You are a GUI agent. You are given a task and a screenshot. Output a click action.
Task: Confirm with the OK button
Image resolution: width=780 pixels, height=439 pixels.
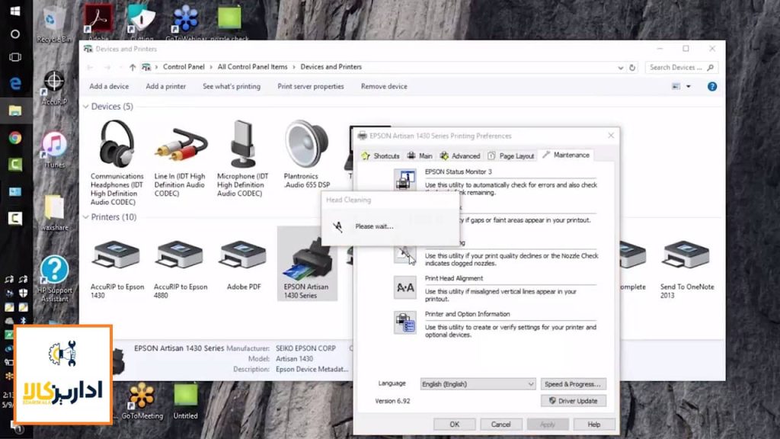(x=454, y=424)
